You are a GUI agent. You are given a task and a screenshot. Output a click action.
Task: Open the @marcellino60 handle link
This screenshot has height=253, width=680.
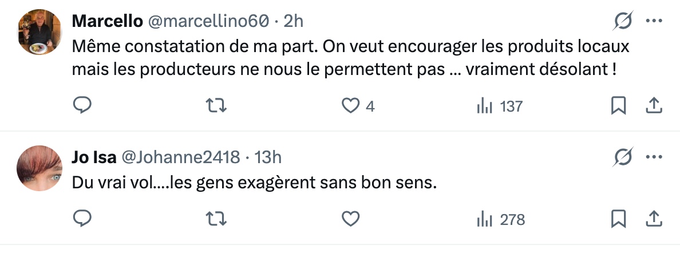click(208, 21)
